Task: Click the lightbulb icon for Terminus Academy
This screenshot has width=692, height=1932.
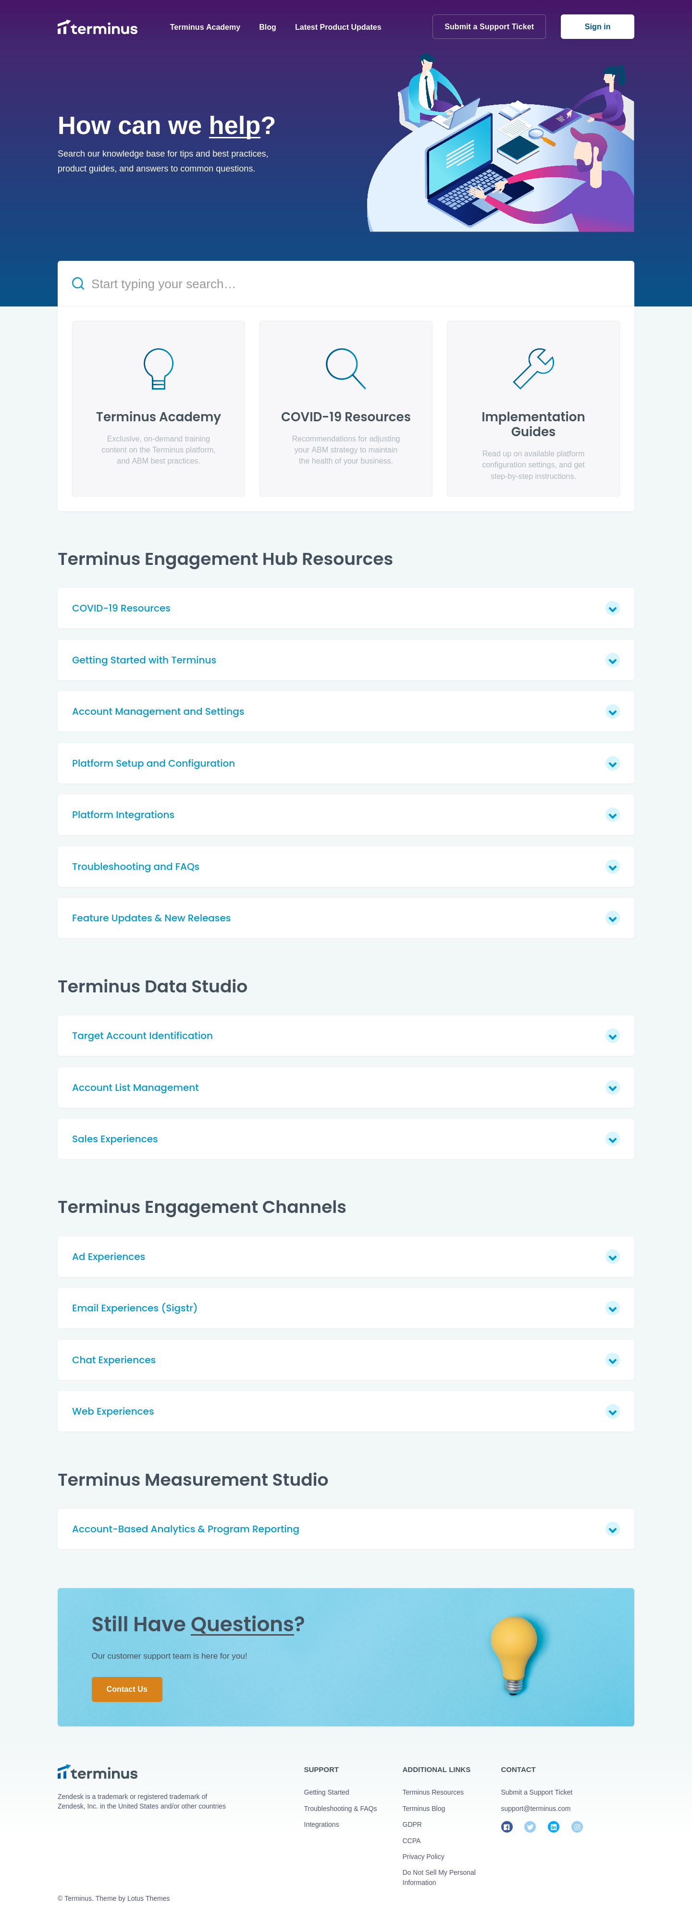Action: pyautogui.click(x=159, y=368)
